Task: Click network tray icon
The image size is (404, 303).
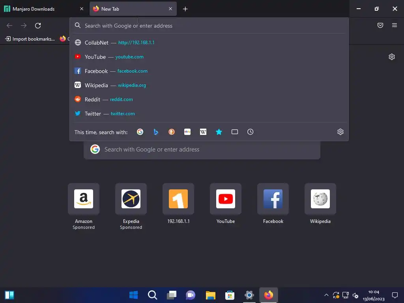Action: [346, 295]
